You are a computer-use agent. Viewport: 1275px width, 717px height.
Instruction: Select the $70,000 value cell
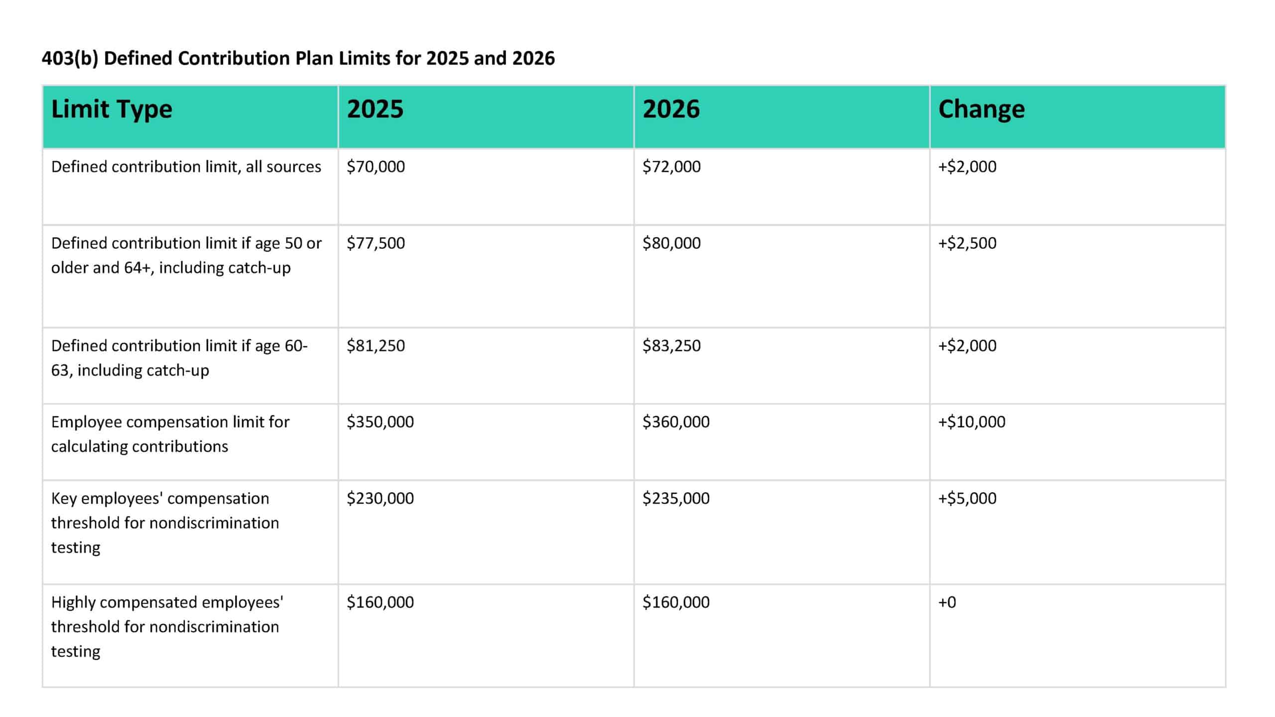[x=376, y=167]
